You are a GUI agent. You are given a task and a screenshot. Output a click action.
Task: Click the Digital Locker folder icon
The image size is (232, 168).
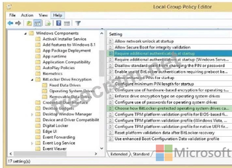[x=38, y=126]
